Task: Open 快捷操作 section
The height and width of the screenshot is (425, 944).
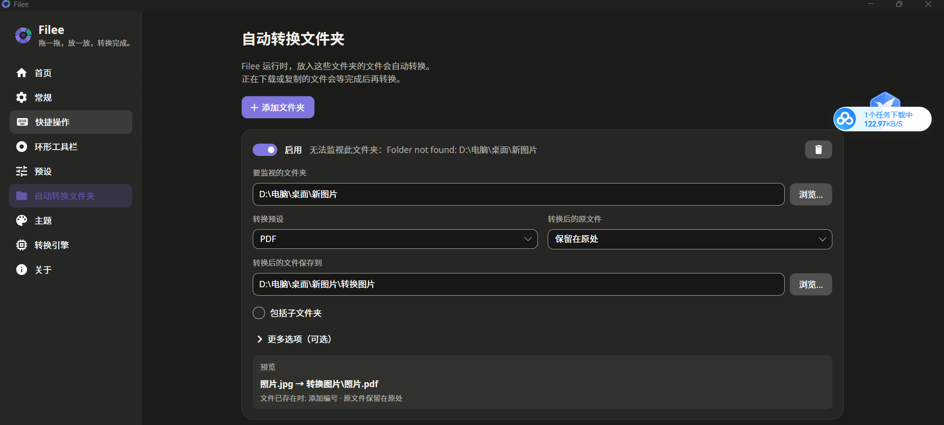Action: (70, 122)
